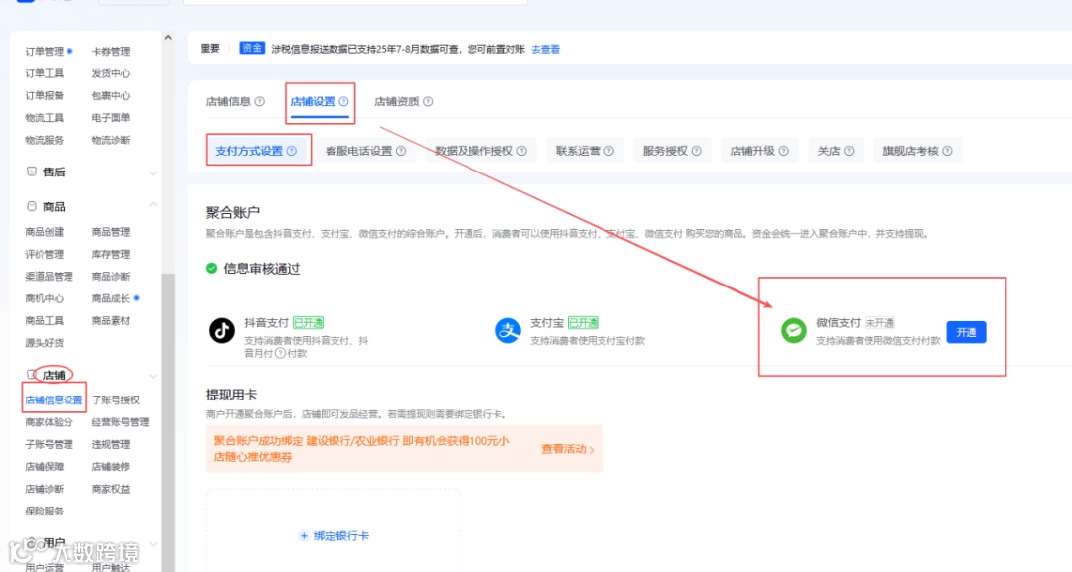Viewport: 1072px width, 572px height.
Task: Click help icon next to 店铺升级
Action: (x=784, y=151)
